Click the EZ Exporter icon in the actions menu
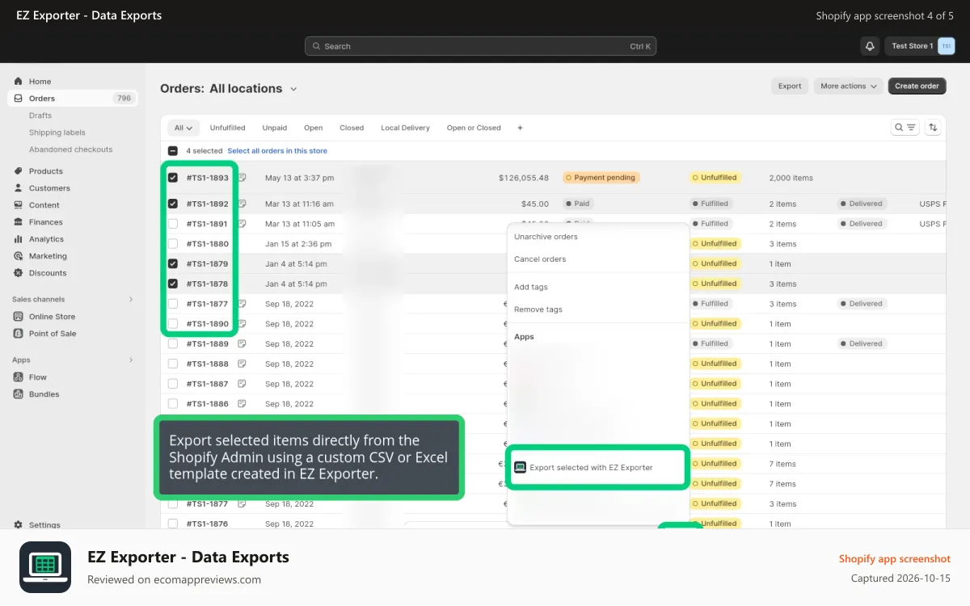970x606 pixels. click(x=520, y=467)
